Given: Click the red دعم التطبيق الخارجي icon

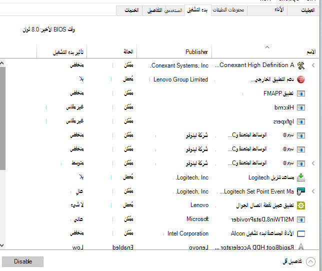Looking at the screenshot, I should [x=301, y=79].
